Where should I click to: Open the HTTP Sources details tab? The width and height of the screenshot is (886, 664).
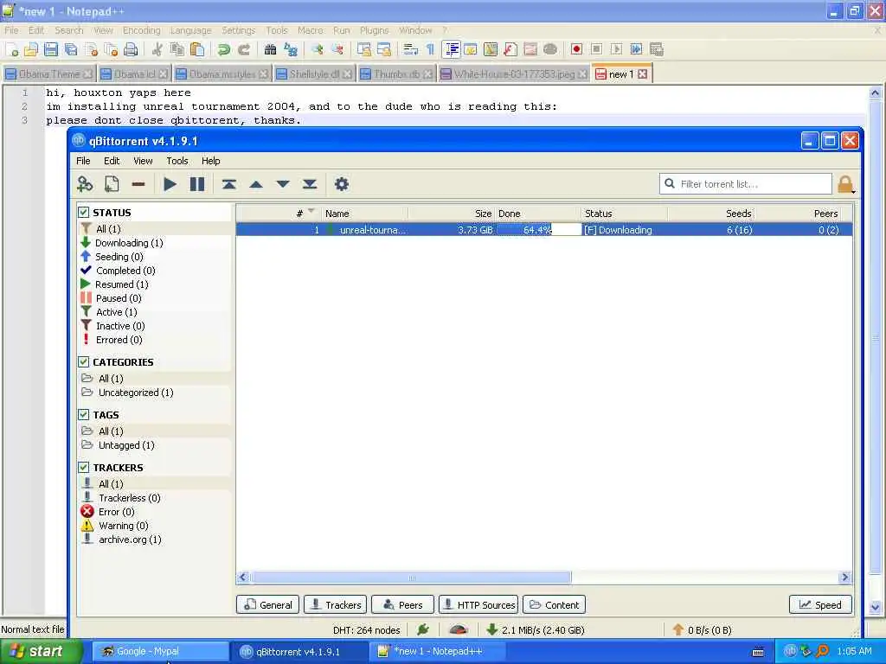[x=478, y=604]
